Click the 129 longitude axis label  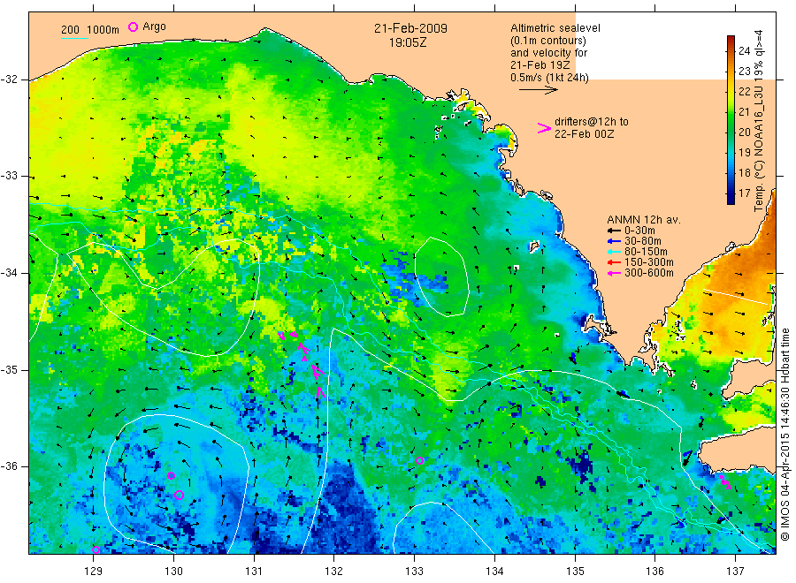point(94,572)
